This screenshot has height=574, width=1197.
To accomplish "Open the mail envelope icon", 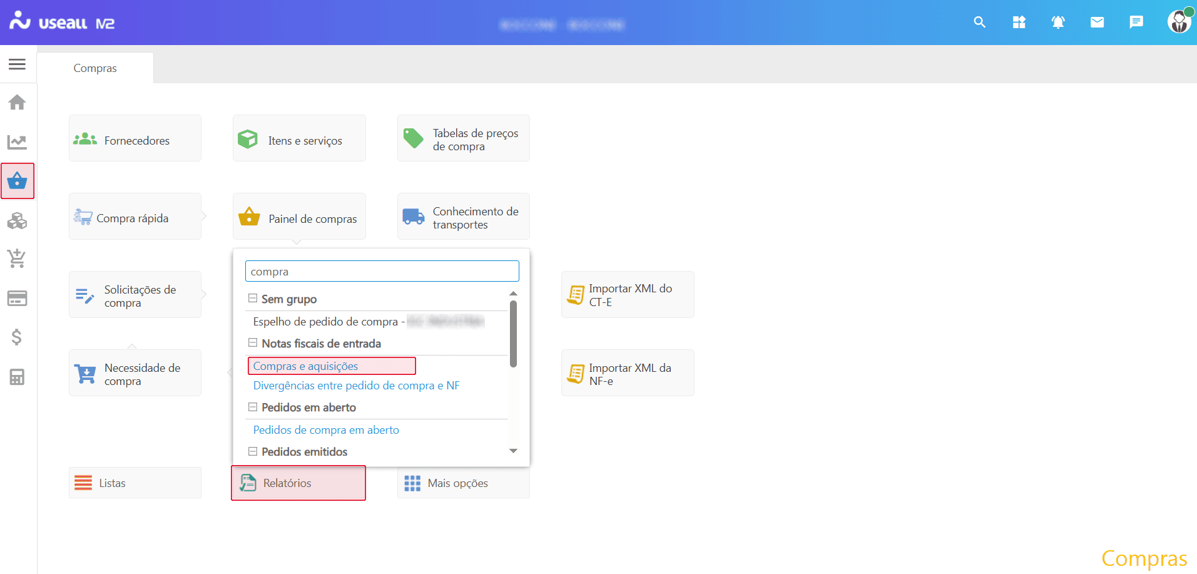I will tap(1097, 23).
